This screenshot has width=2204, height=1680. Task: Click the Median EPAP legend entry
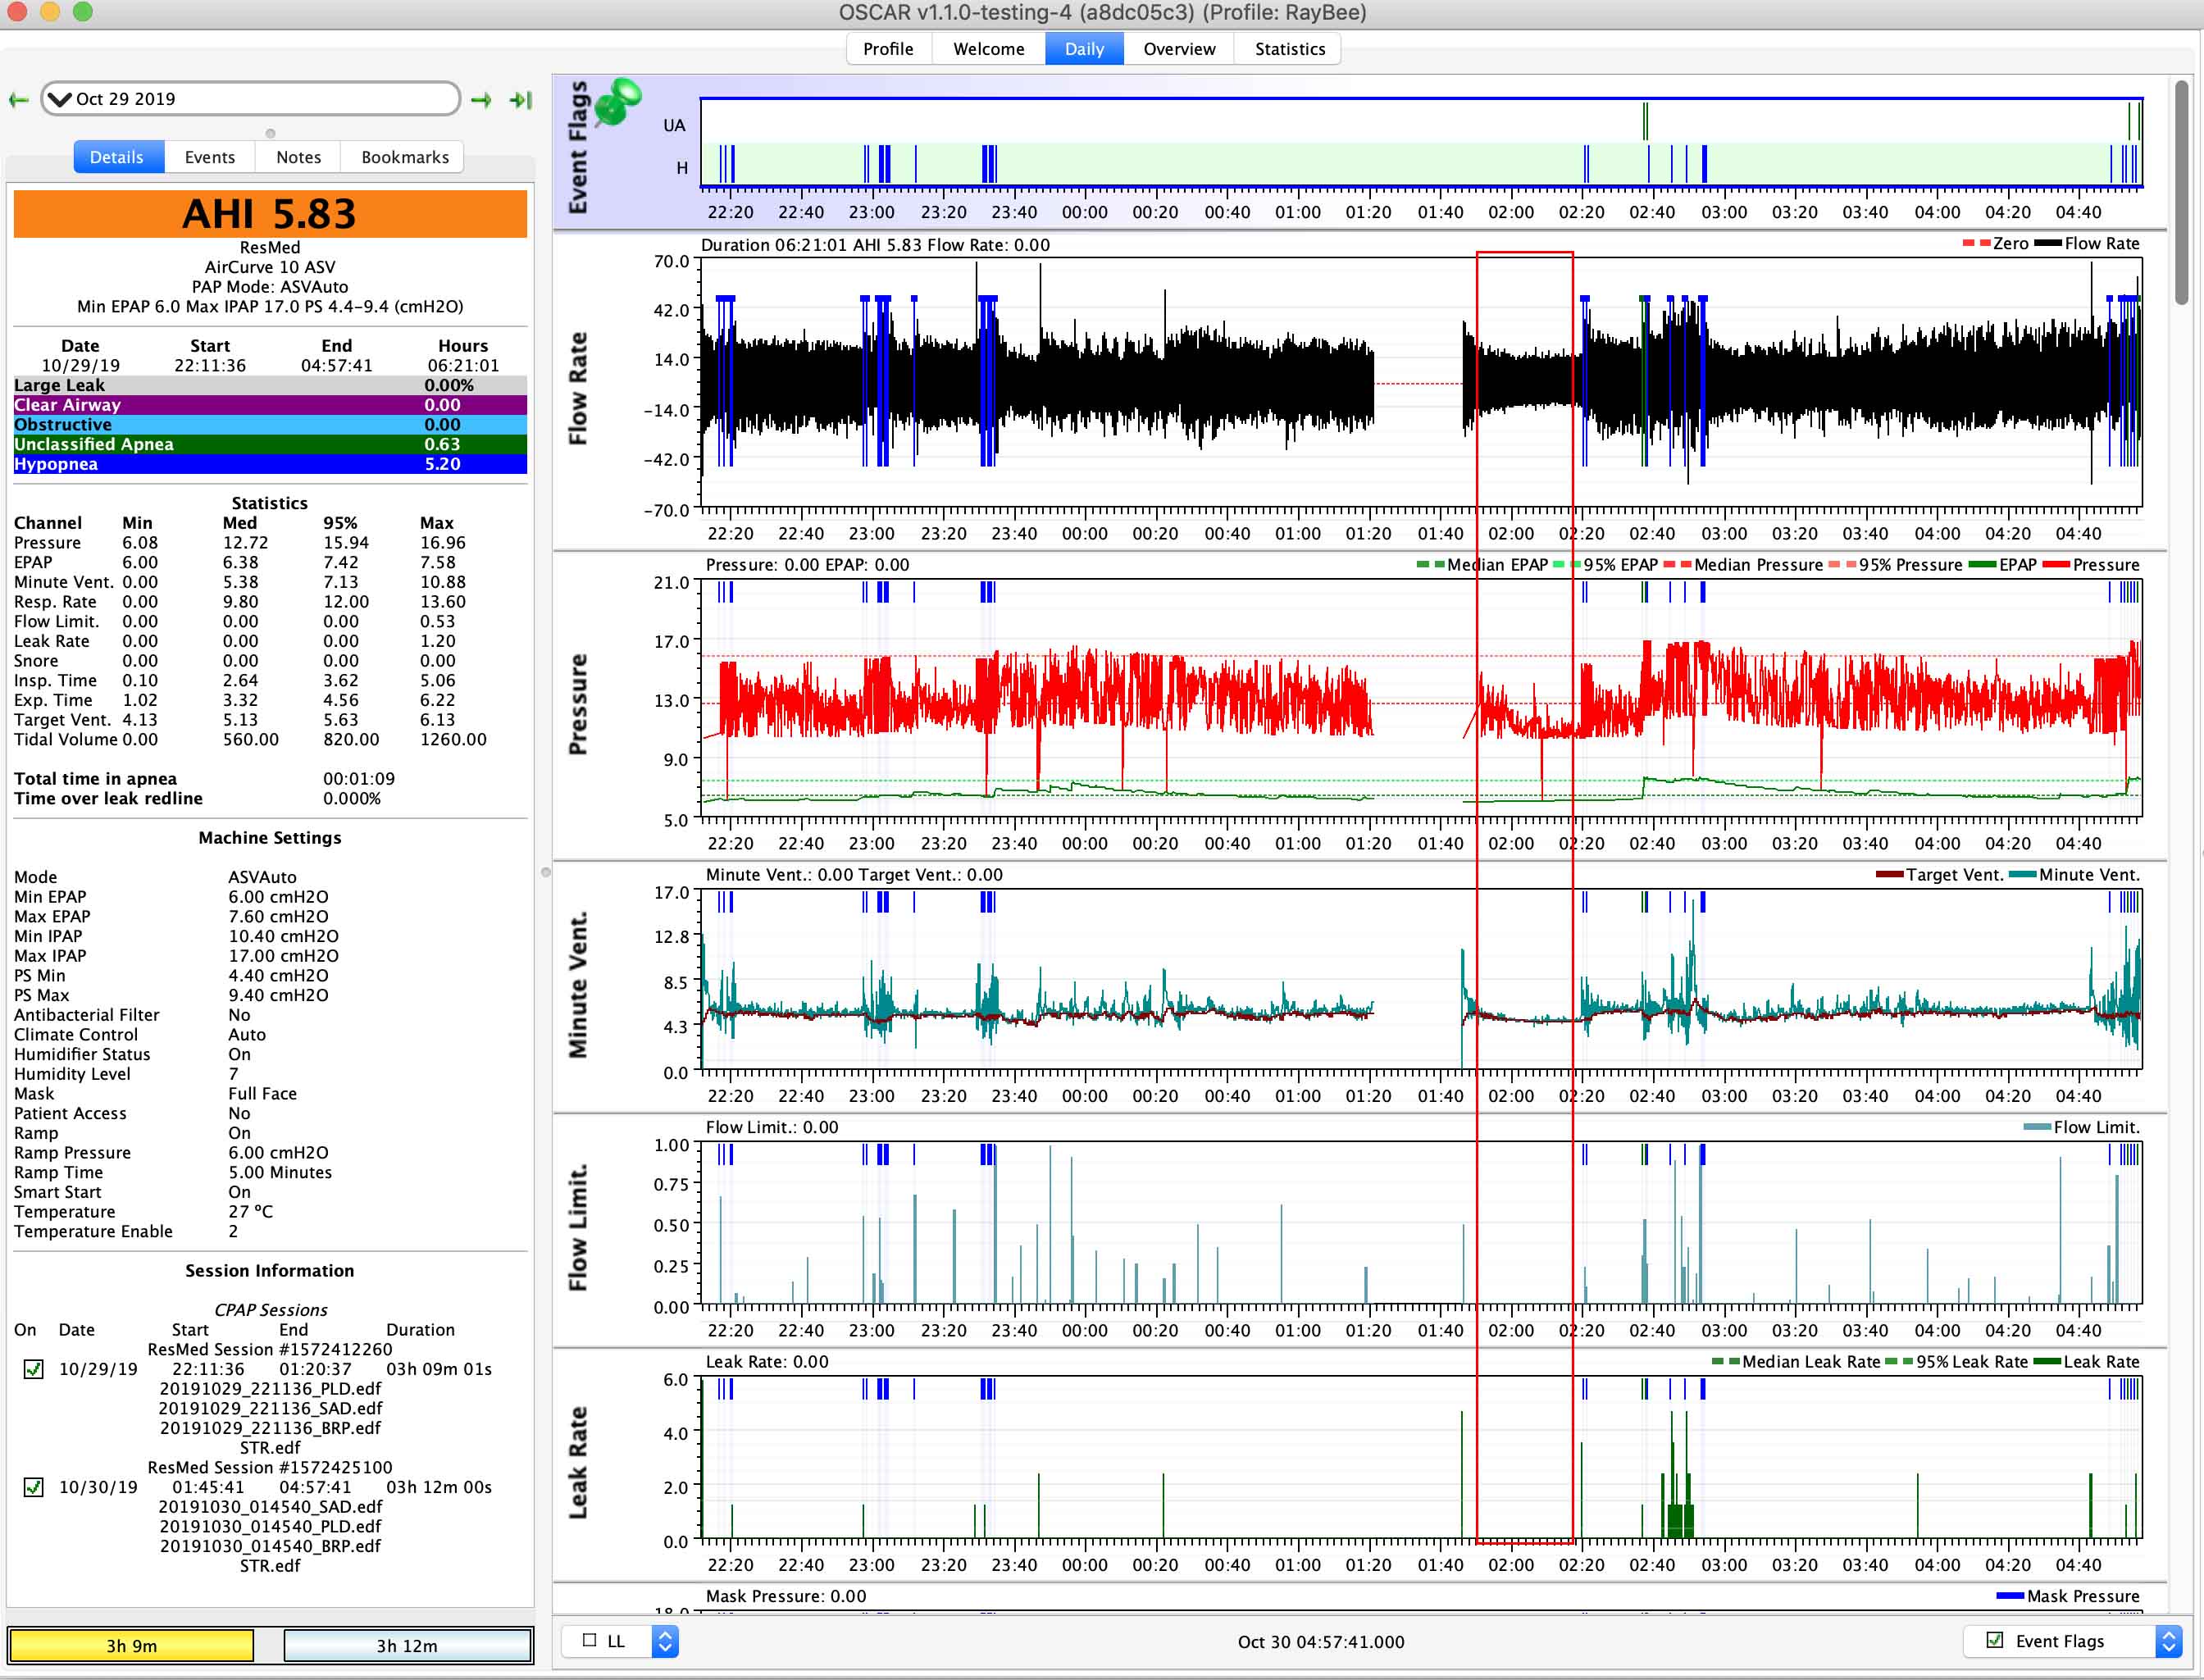[x=1483, y=565]
